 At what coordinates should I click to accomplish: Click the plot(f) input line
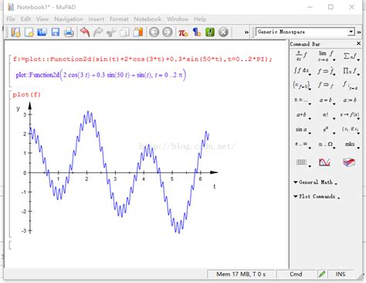[26, 94]
